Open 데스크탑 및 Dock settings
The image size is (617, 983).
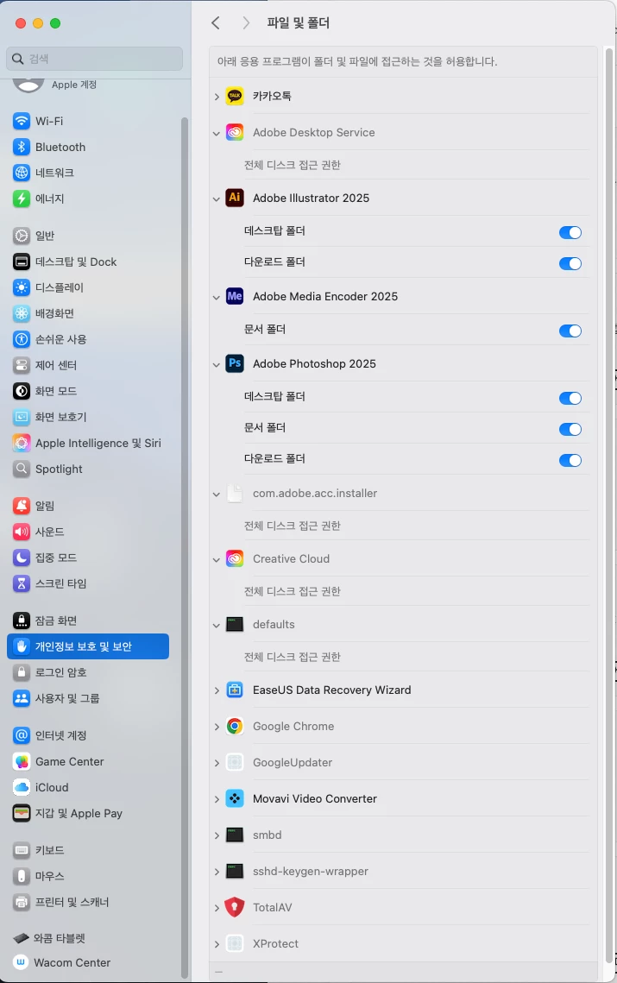click(88, 262)
